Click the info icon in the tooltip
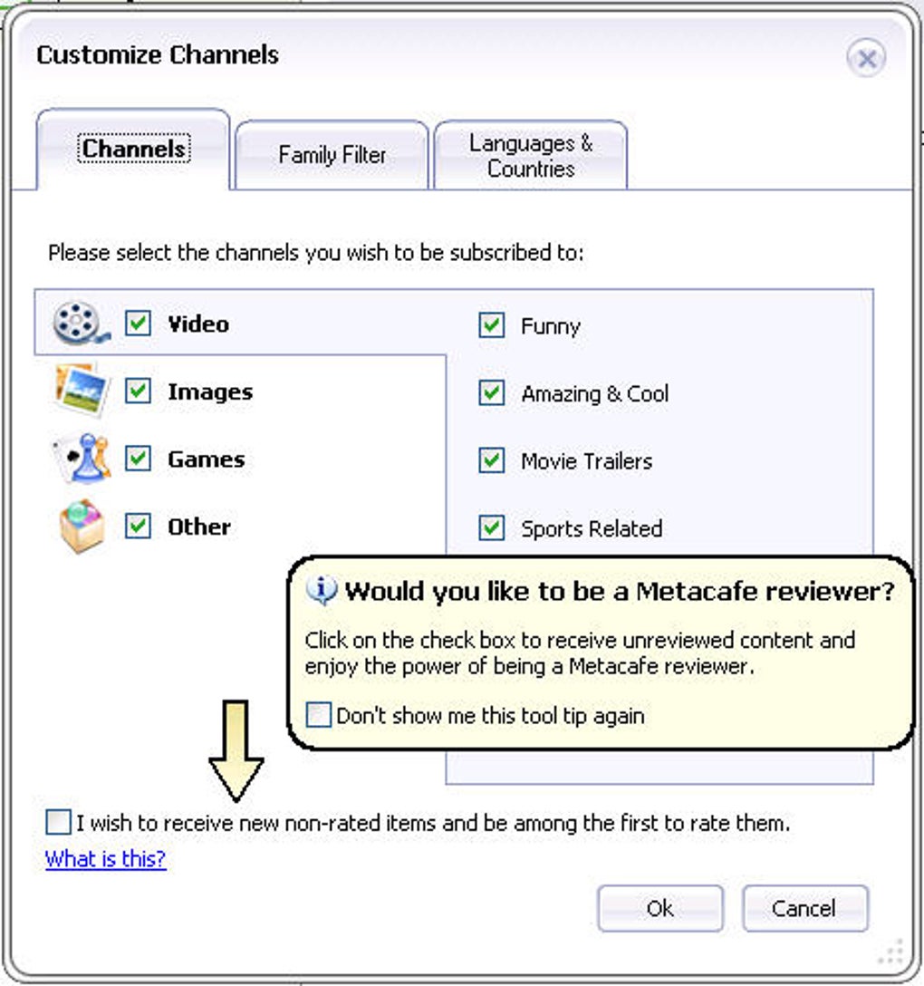The image size is (924, 986). pos(322,591)
